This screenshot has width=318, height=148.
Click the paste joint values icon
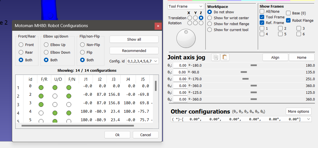click(225, 57)
